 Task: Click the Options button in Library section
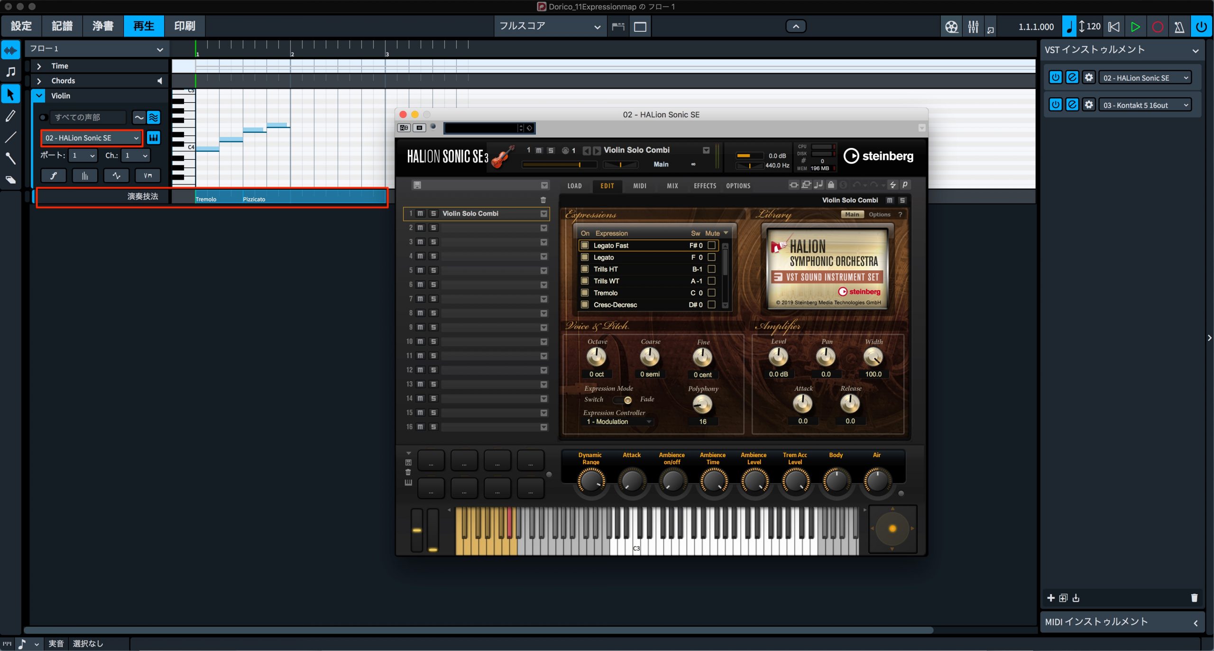[x=879, y=214]
